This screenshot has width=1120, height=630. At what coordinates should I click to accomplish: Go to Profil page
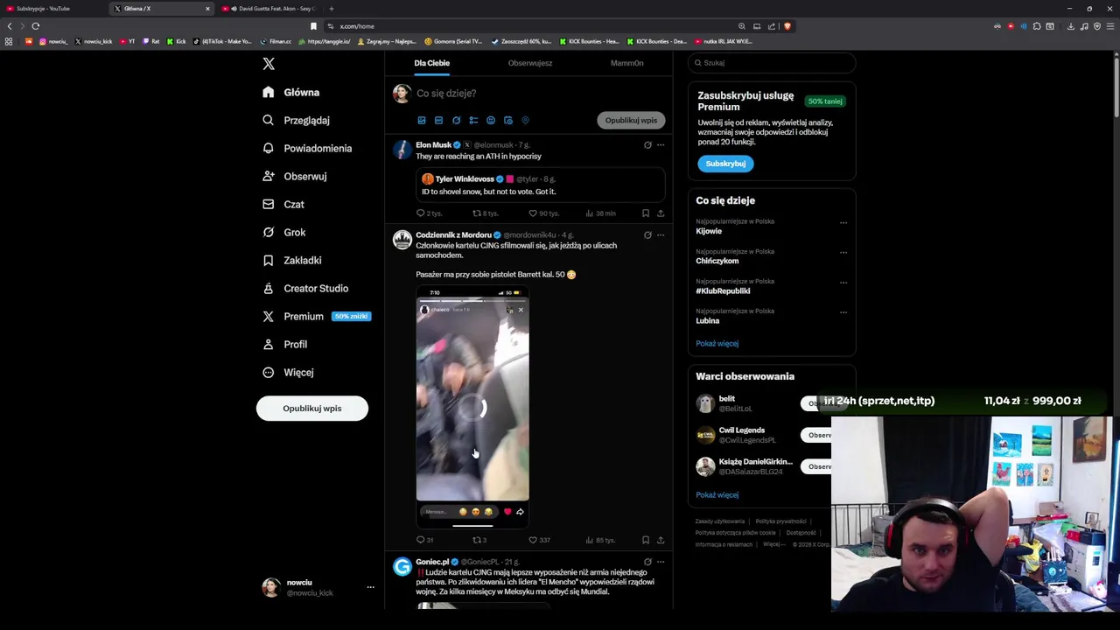click(285, 344)
